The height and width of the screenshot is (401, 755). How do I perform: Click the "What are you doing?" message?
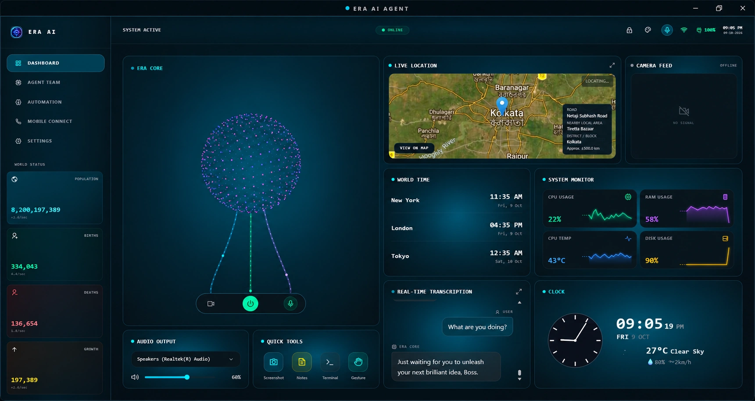coord(477,327)
